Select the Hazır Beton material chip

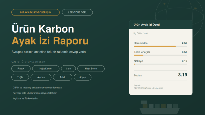click(91, 69)
